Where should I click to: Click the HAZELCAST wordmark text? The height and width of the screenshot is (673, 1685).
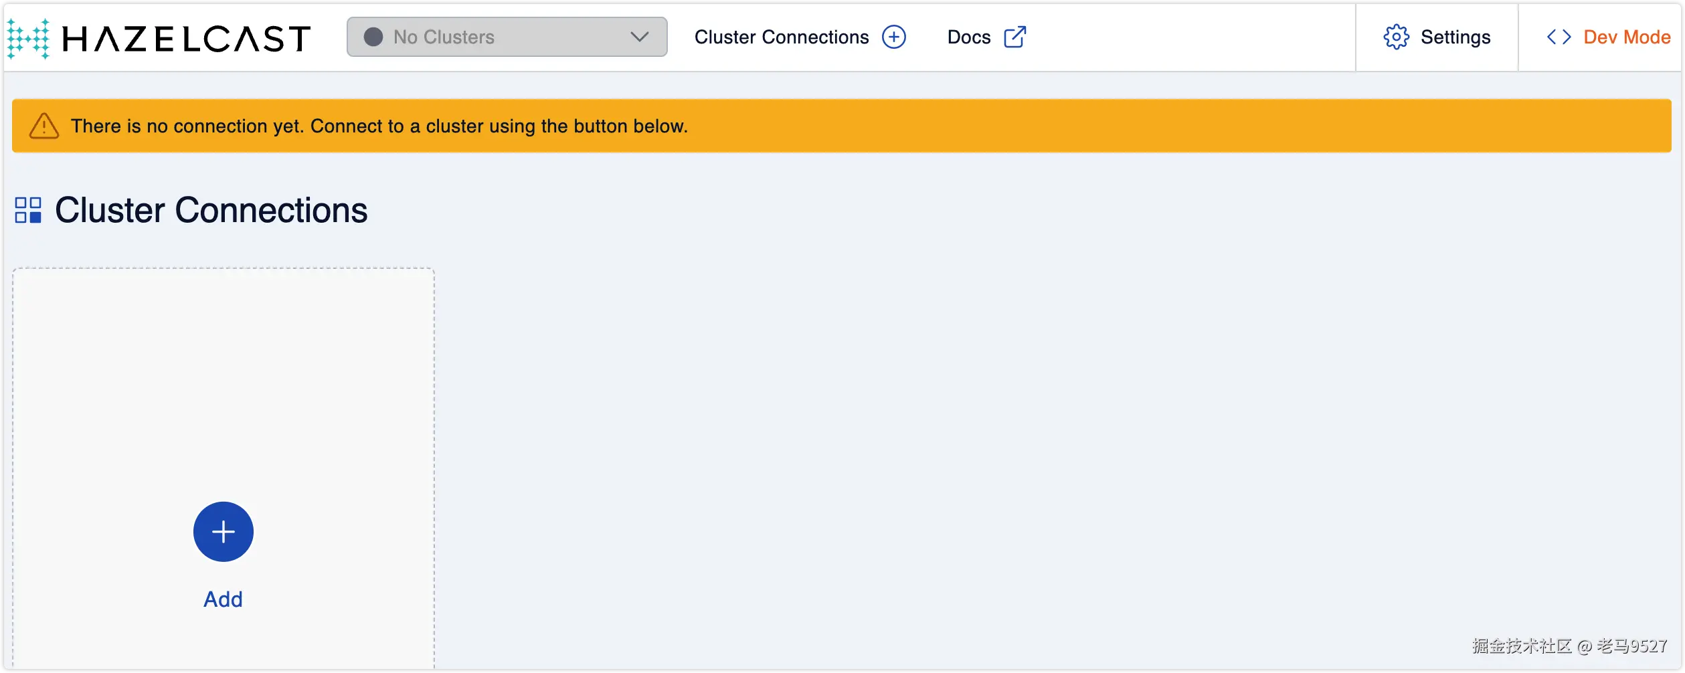tap(186, 39)
